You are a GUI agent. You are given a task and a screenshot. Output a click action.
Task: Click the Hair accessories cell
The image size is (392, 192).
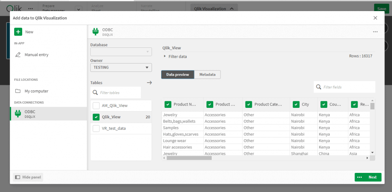pos(183,147)
